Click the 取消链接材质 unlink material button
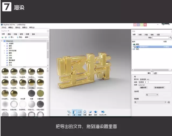172x136 pixels. tap(159, 88)
